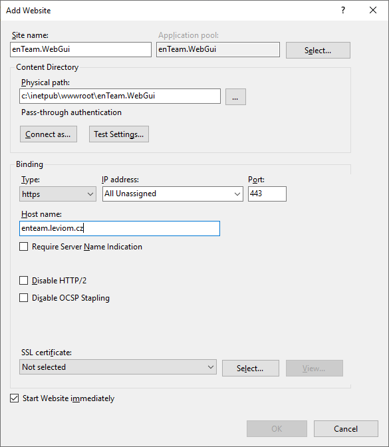This screenshot has width=389, height=447.
Task: Click the Site name input field
Action: [x=80, y=50]
